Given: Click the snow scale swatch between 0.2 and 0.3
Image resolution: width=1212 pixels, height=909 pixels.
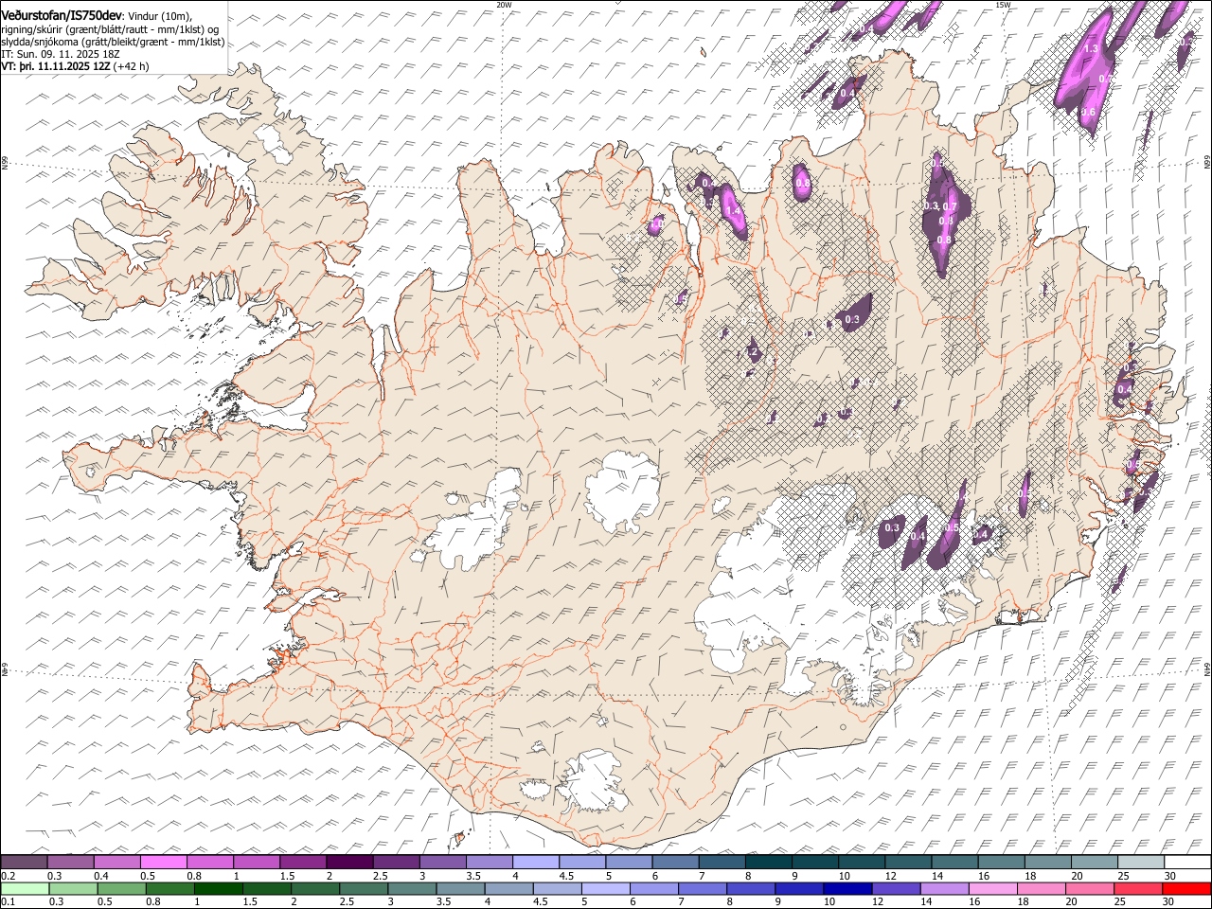Looking at the screenshot, I should [x=25, y=862].
